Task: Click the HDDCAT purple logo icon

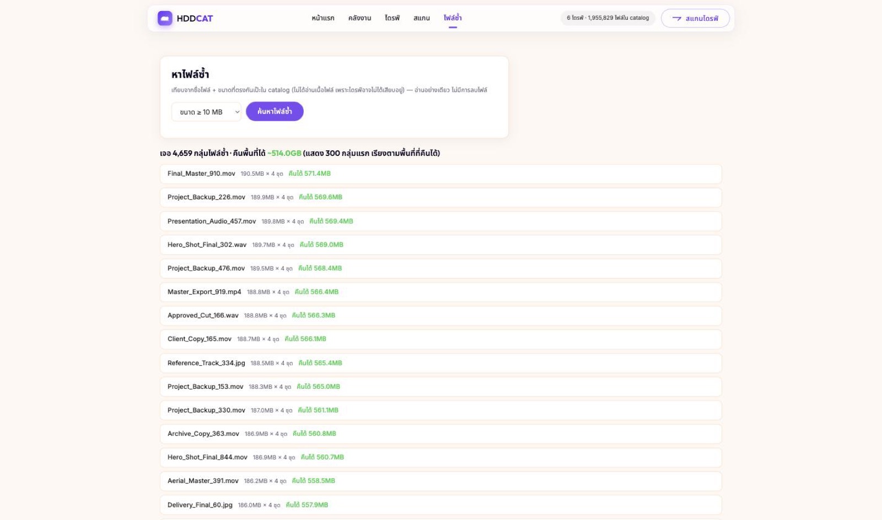Action: [165, 18]
